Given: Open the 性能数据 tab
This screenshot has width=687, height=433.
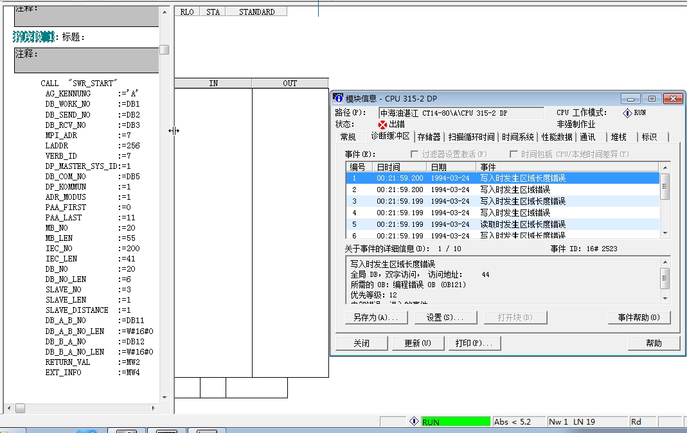Looking at the screenshot, I should 557,136.
